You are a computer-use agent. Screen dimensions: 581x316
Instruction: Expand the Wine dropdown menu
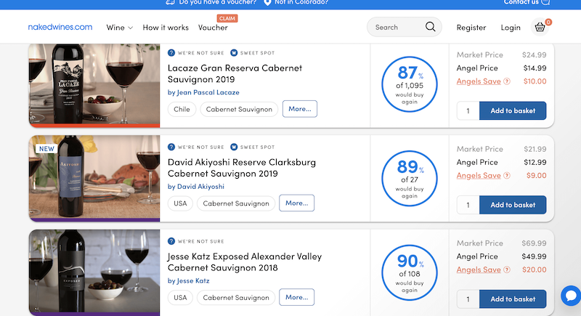pos(120,28)
